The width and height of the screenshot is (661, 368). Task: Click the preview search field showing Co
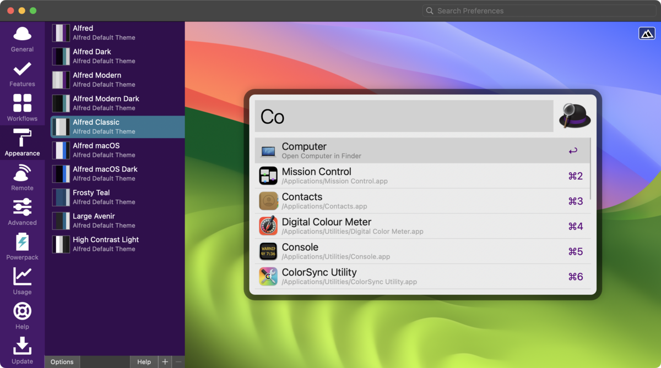(404, 116)
